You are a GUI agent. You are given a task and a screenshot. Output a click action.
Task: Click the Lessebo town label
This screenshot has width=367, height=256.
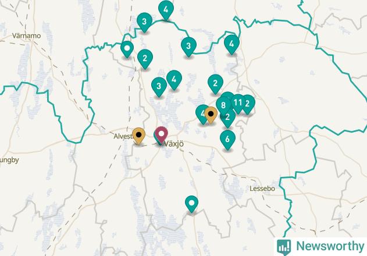[262, 189]
